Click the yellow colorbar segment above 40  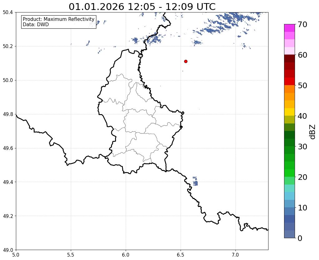coord(289,112)
